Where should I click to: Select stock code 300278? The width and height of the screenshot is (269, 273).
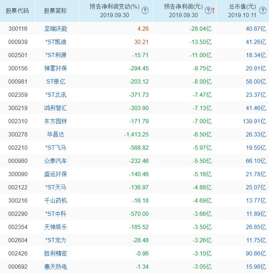(x=18, y=134)
